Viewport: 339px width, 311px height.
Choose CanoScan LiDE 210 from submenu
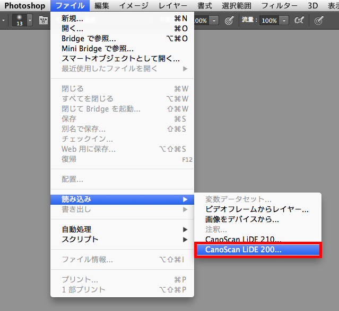243,240
